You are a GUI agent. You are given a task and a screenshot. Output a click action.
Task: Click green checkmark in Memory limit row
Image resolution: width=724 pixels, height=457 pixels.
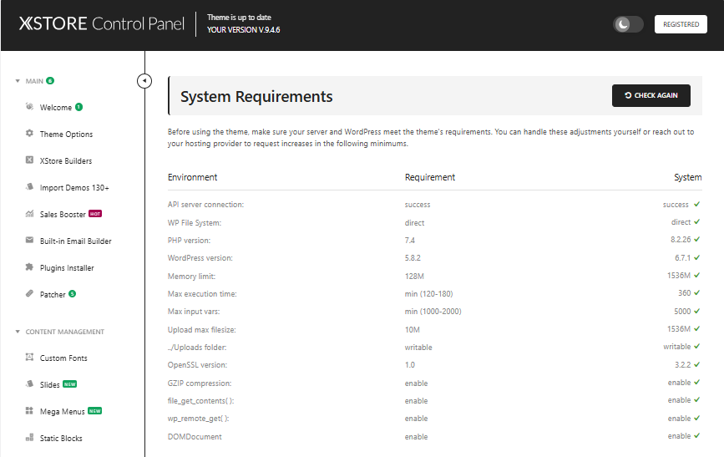click(x=696, y=276)
